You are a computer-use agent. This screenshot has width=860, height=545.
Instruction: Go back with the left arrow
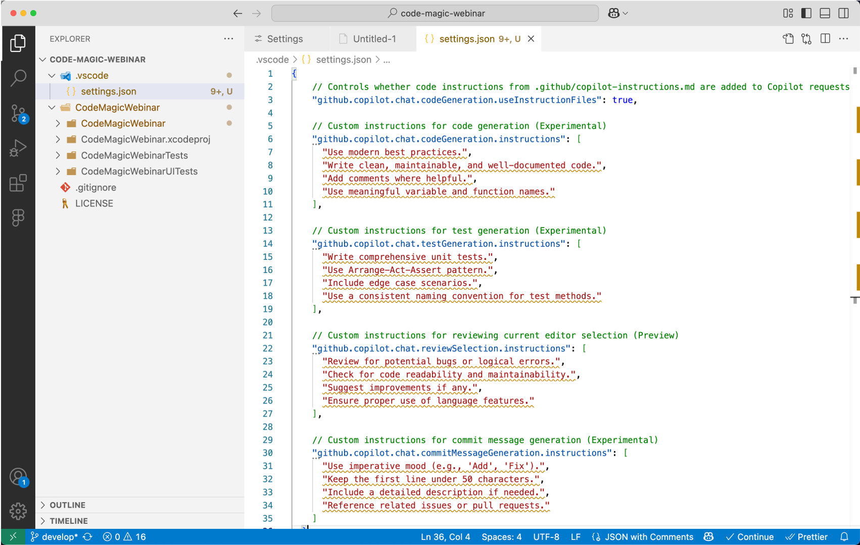237,13
